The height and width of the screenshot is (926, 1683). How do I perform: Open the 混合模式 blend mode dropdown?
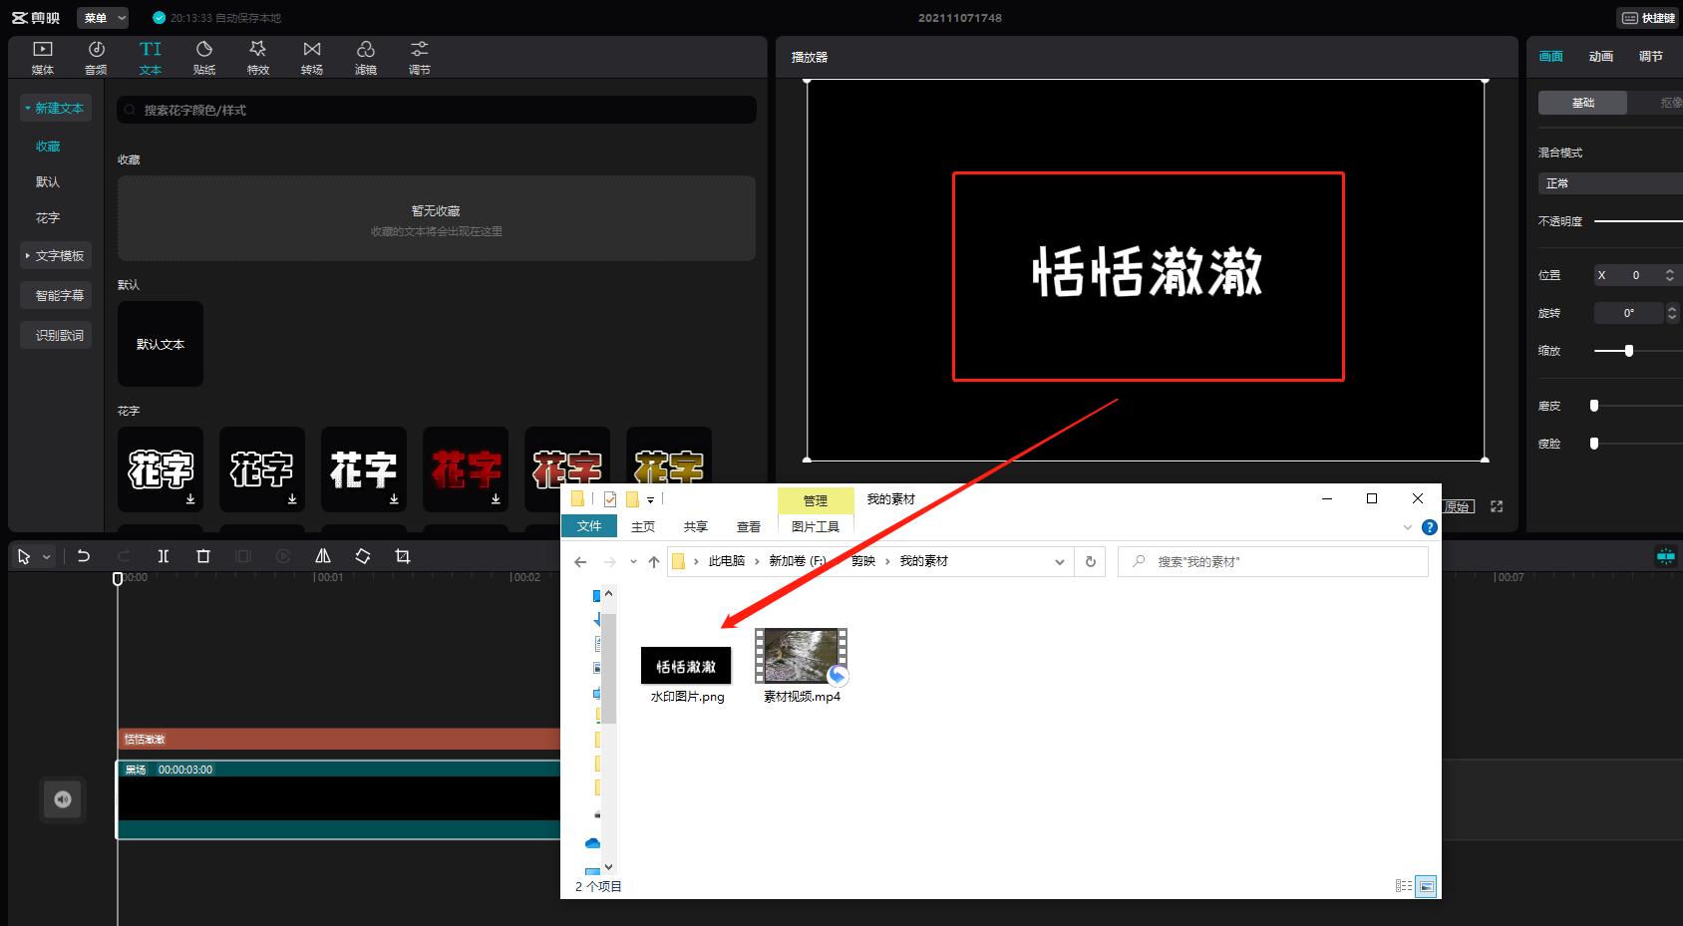tap(1607, 182)
